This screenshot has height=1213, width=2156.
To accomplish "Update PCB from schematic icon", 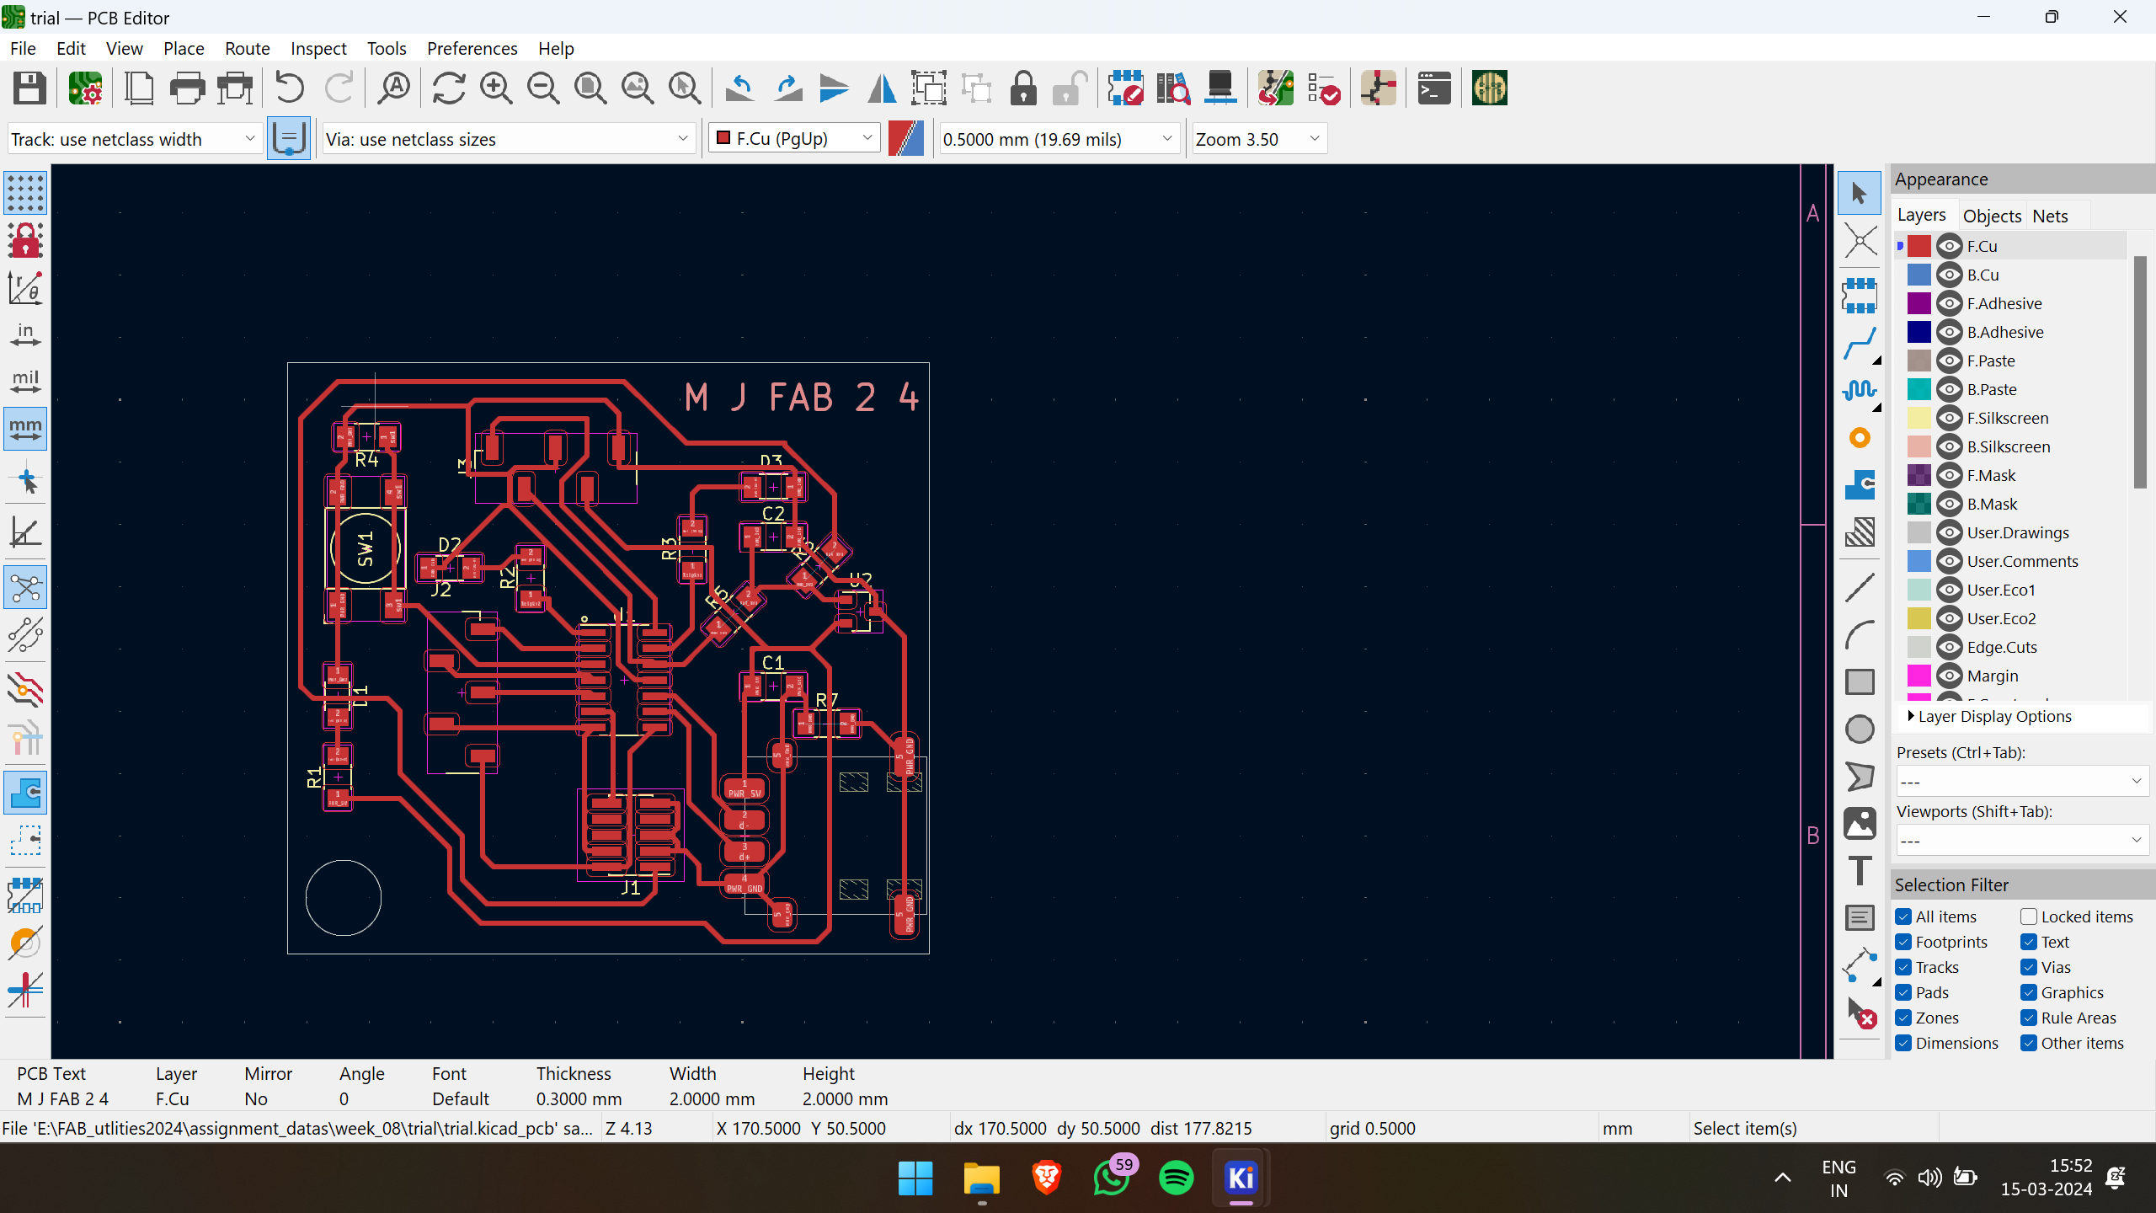I will click(1276, 88).
